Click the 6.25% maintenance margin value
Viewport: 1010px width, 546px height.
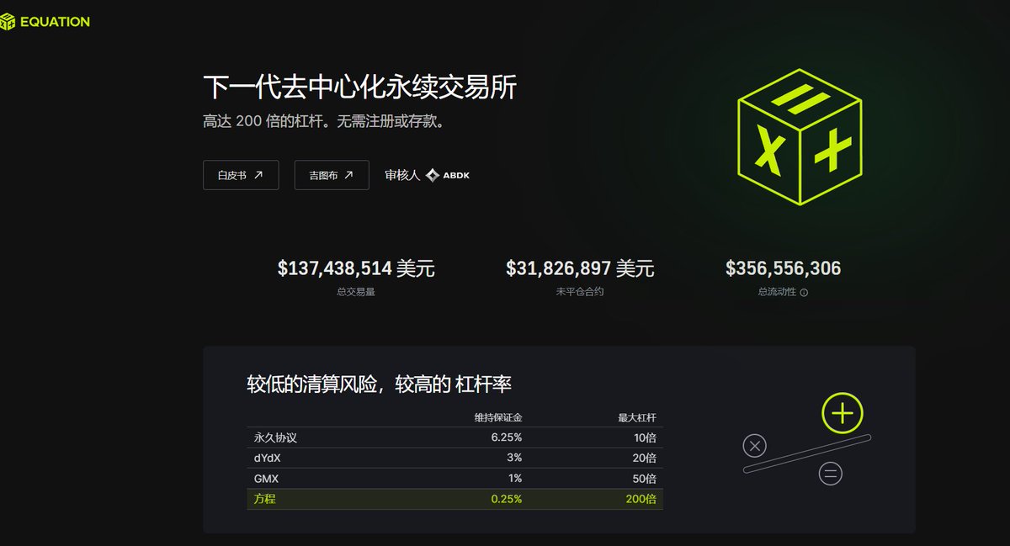[x=506, y=437]
